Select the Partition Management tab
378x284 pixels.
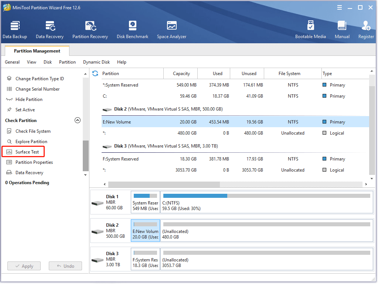[x=37, y=51]
